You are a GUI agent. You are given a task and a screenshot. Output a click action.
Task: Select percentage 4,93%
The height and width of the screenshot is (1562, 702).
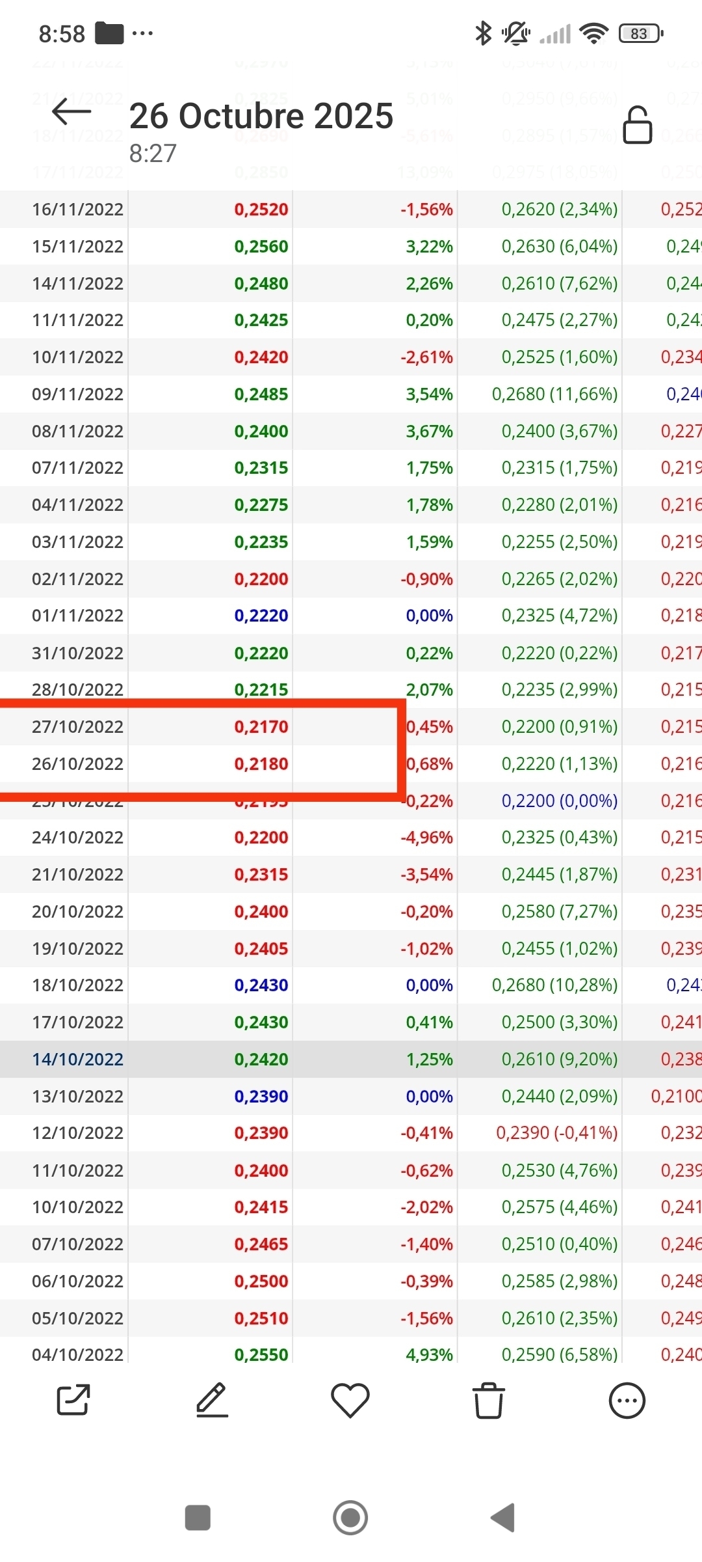coord(429,1355)
